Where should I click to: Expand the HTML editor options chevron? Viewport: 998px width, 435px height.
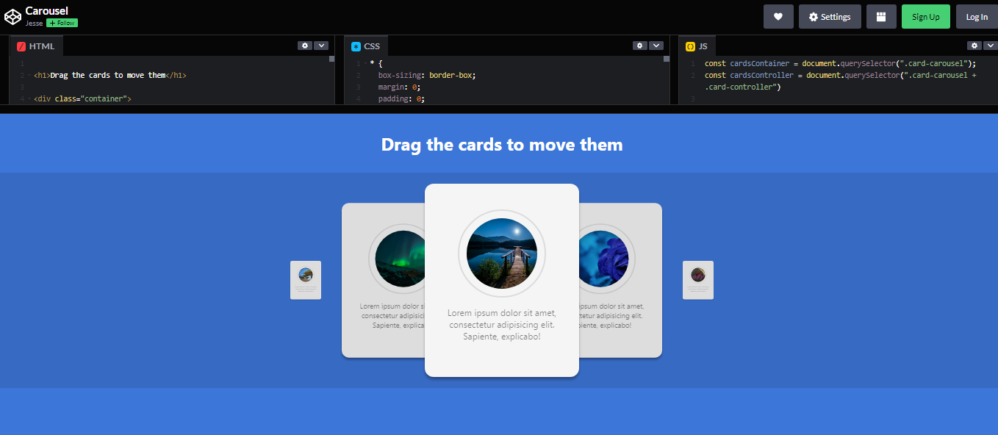coord(322,45)
